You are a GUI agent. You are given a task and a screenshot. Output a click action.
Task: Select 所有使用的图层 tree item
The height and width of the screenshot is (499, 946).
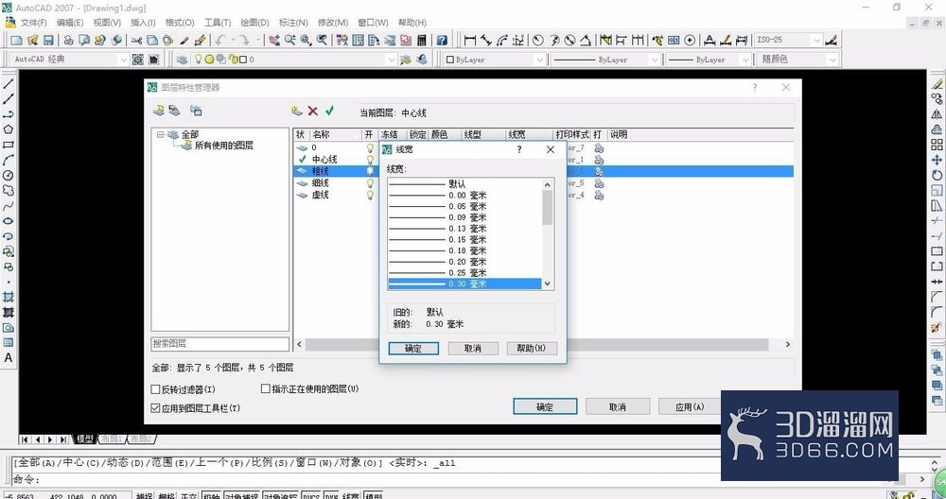tap(224, 146)
